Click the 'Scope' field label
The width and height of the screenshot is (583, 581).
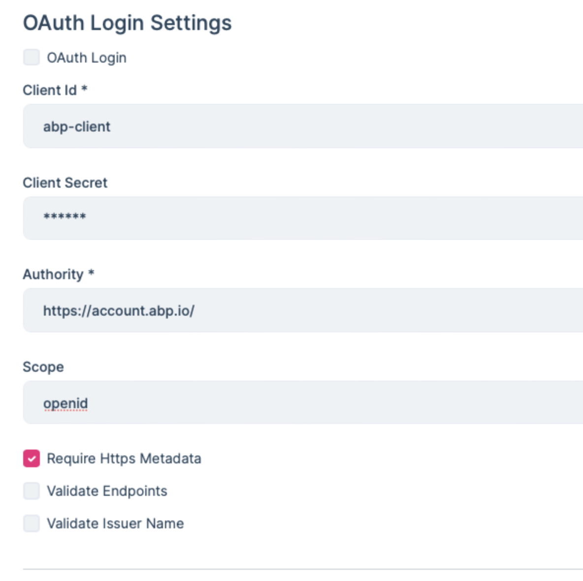click(x=43, y=367)
